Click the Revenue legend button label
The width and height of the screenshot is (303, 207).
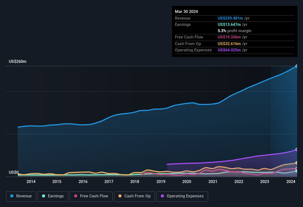coord(23,196)
